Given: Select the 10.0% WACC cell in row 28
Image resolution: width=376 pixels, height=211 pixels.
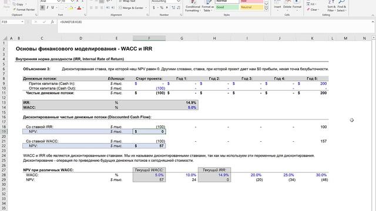Looking at the screenshot, I should [182, 175].
